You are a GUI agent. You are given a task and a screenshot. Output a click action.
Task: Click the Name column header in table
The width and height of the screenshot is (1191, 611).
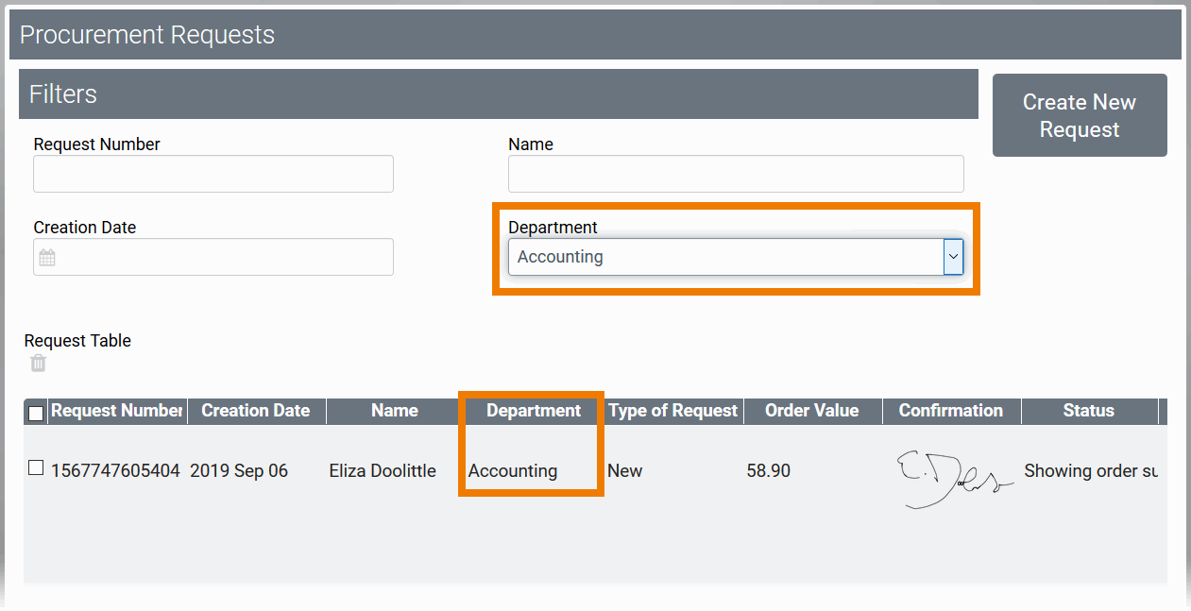click(395, 411)
